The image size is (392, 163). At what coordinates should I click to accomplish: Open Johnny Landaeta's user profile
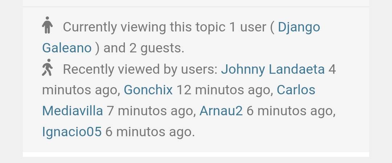(273, 69)
